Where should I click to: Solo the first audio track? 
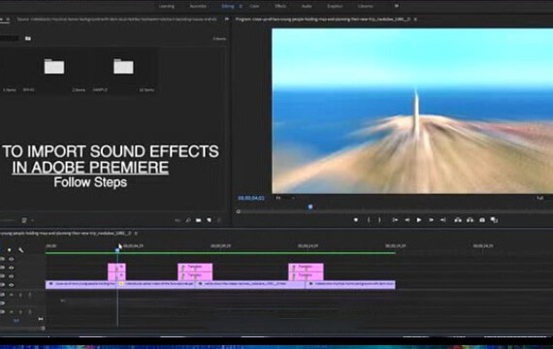(20, 295)
